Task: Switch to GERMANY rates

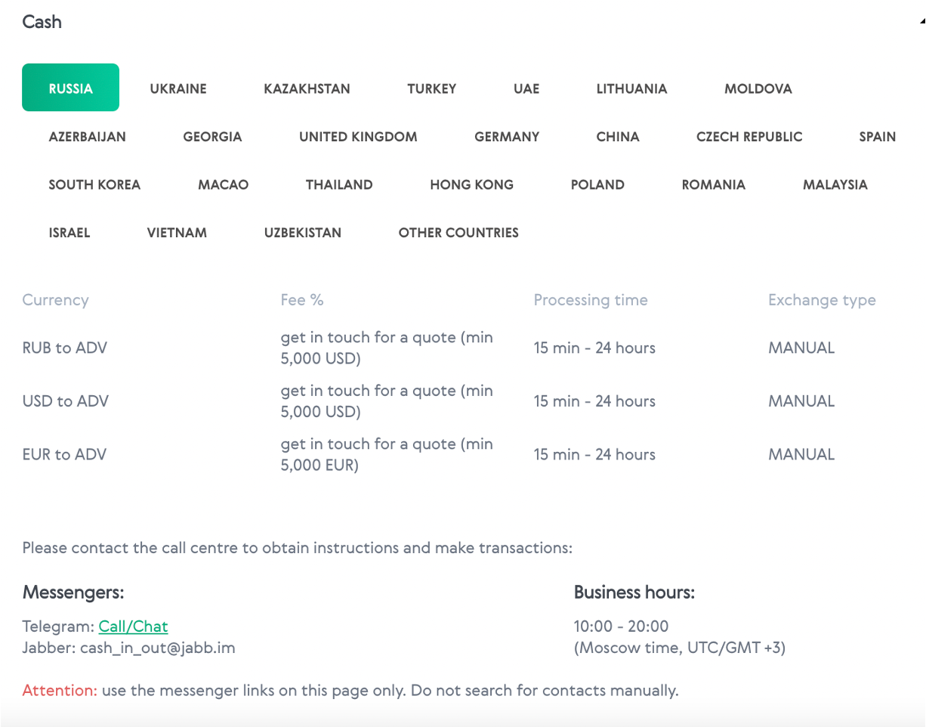Action: (x=507, y=137)
